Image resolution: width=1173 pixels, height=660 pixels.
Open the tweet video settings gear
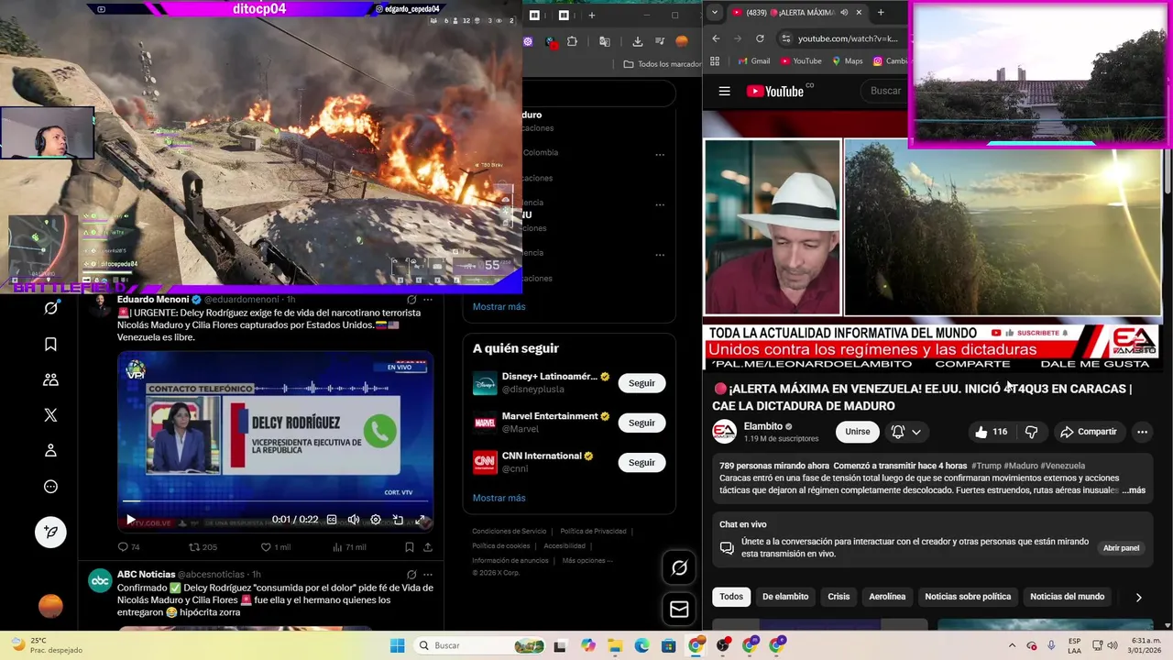click(376, 520)
